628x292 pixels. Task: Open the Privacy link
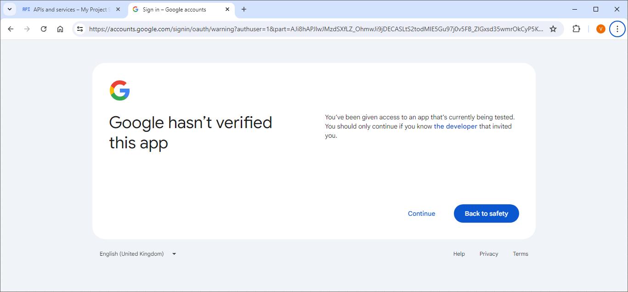pos(489,254)
